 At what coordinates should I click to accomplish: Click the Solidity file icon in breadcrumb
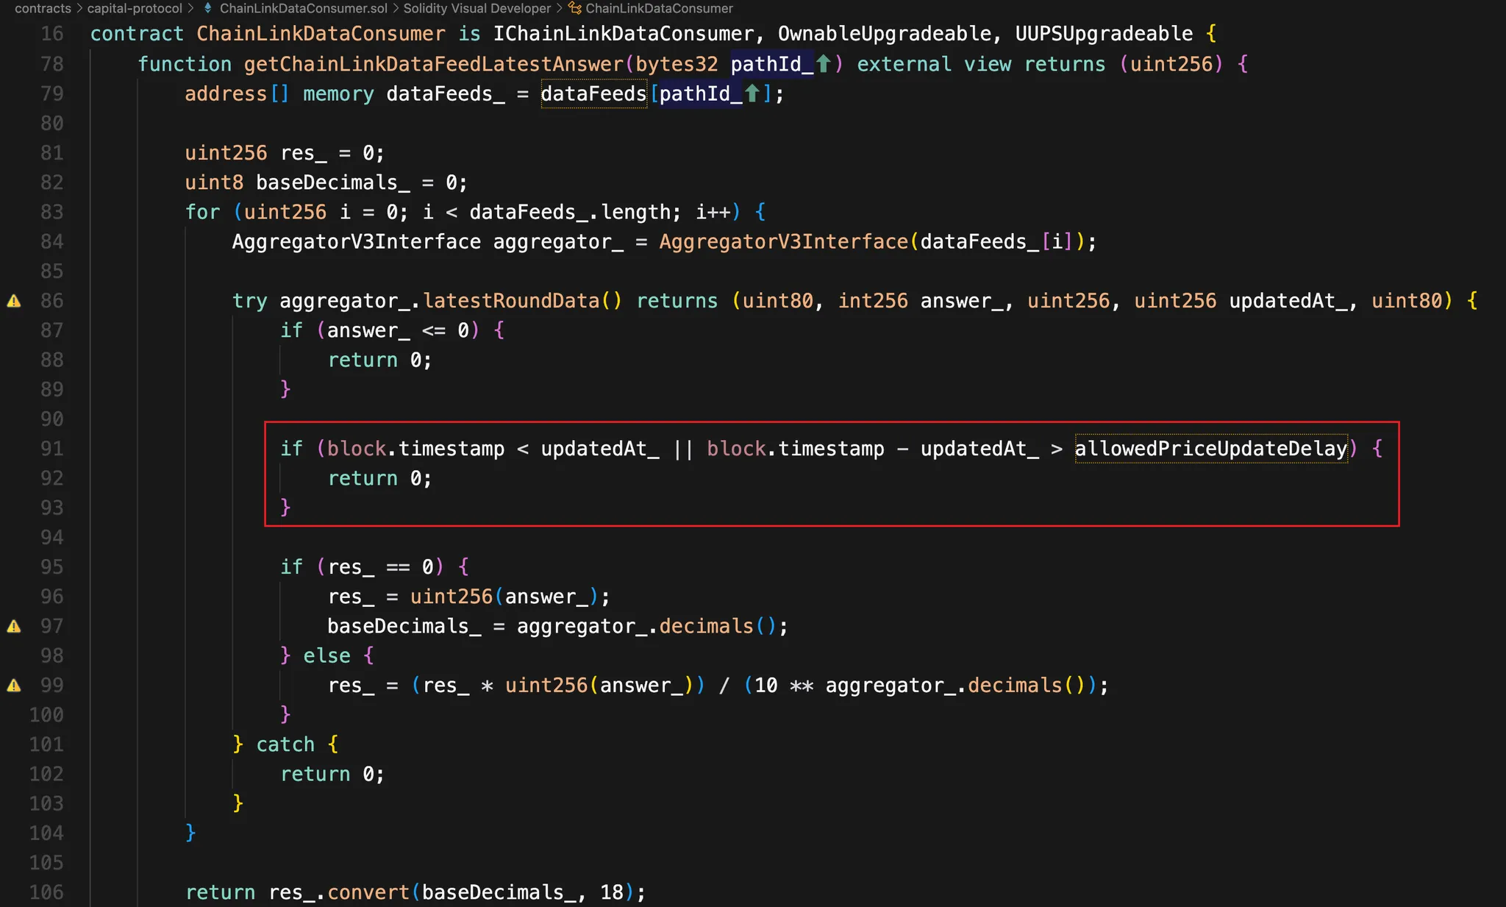208,8
